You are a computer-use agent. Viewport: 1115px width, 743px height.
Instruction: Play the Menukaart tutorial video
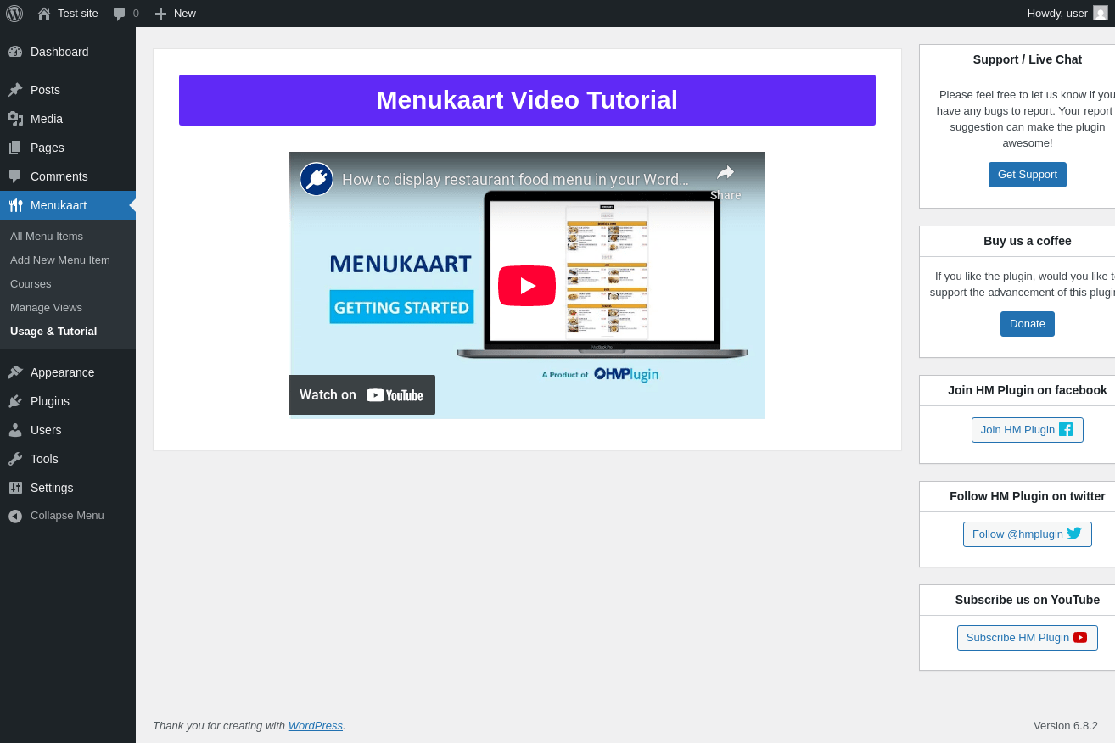point(527,286)
